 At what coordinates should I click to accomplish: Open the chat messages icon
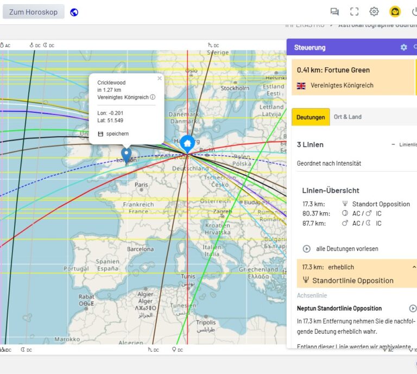[x=334, y=11]
